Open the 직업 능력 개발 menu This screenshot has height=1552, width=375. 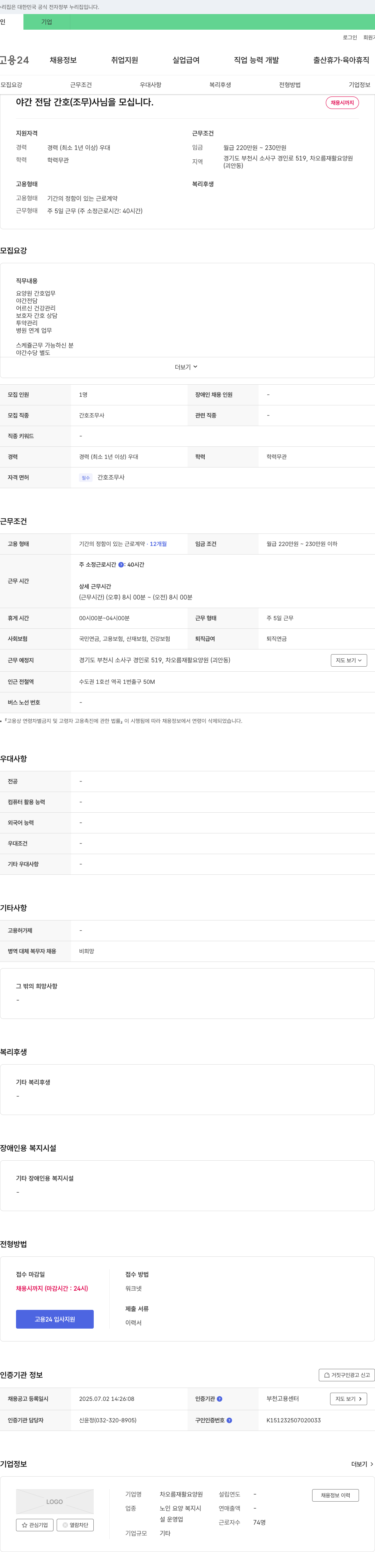pos(256,60)
